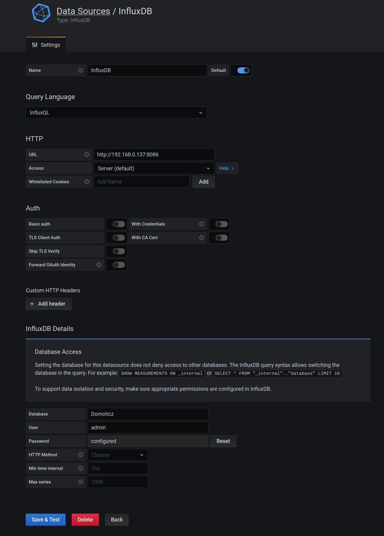The height and width of the screenshot is (536, 384).
Task: Click the Database input field
Action: point(148,414)
